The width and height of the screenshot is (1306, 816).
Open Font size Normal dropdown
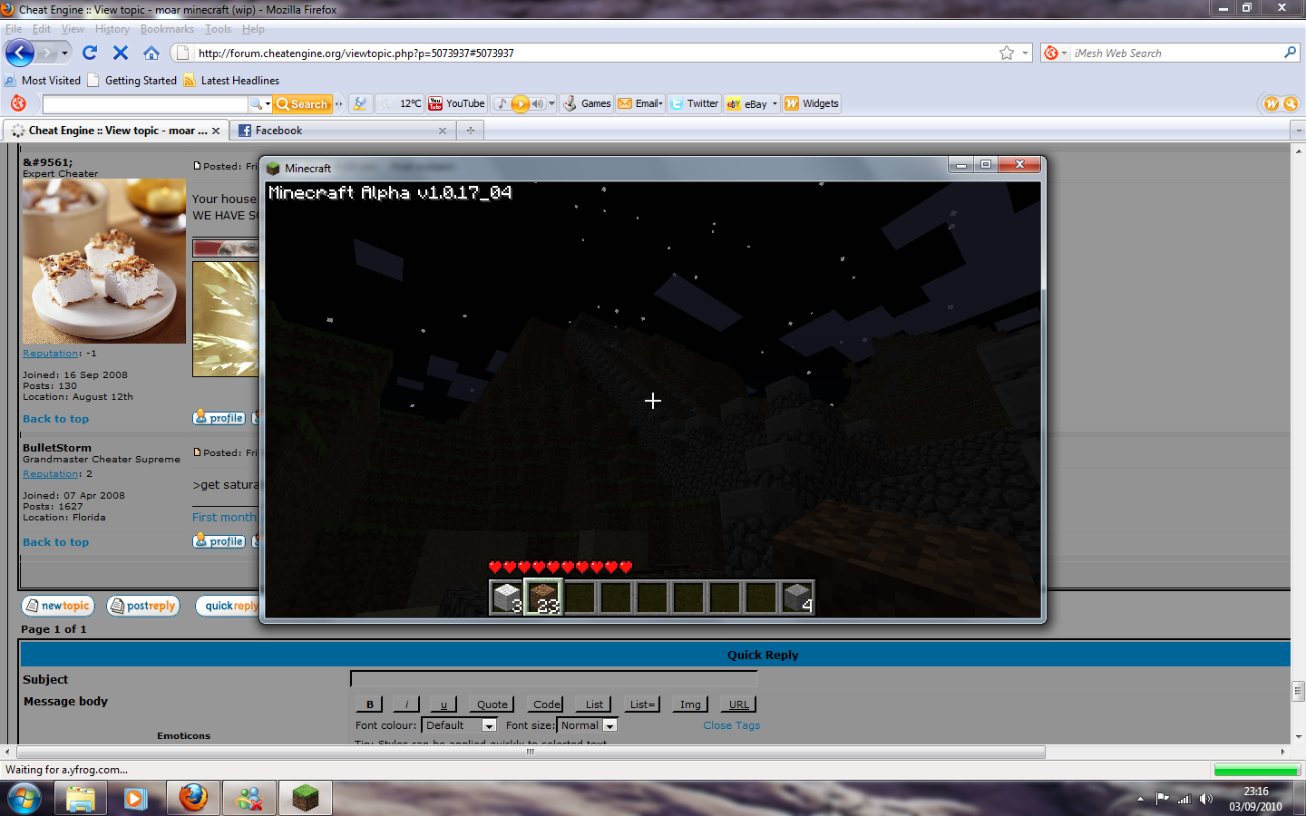pos(588,725)
